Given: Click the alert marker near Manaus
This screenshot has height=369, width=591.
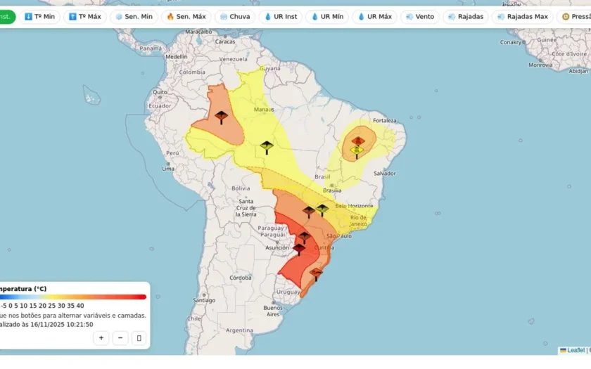Looking at the screenshot, I should tap(267, 147).
